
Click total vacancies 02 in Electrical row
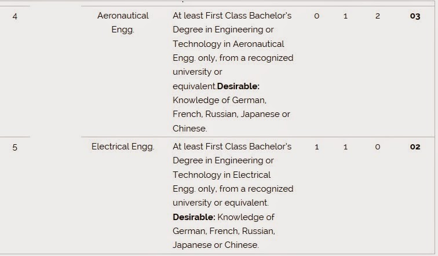click(415, 147)
